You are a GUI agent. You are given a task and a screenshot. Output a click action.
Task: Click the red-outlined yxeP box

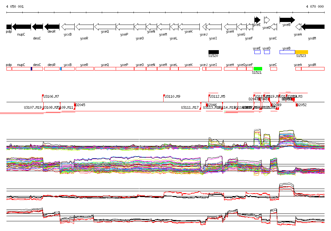tap(125, 69)
